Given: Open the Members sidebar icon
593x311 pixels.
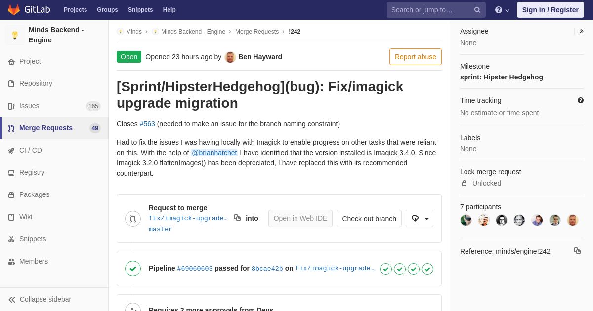Looking at the screenshot, I should [x=11, y=262].
